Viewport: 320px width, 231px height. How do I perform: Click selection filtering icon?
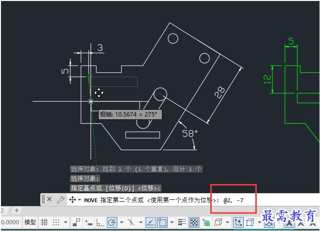point(250,222)
